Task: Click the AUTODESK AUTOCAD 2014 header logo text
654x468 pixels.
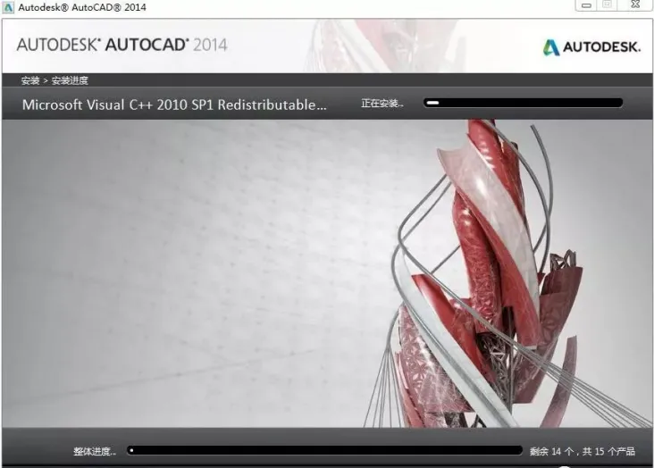Action: (x=122, y=45)
